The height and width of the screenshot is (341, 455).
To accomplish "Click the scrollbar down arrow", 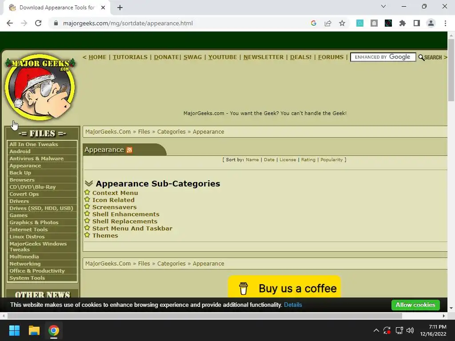I will tap(451, 308).
